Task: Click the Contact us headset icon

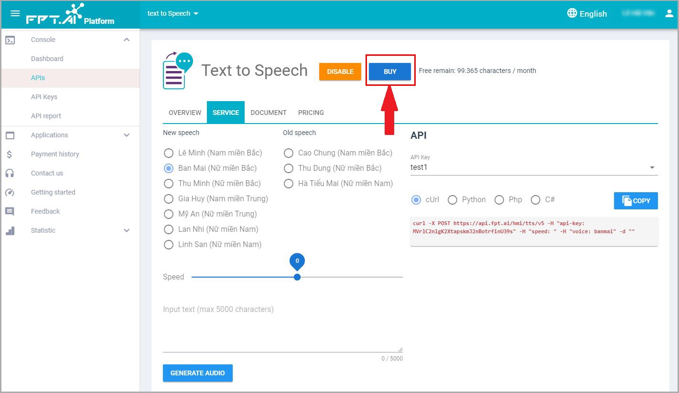Action: pos(10,174)
